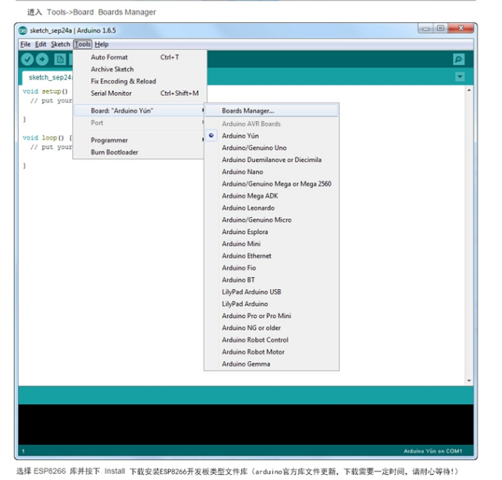Pick Arduino/Genuino Mega or Mega 2560
This screenshot has height=480, width=502.
pyautogui.click(x=271, y=184)
